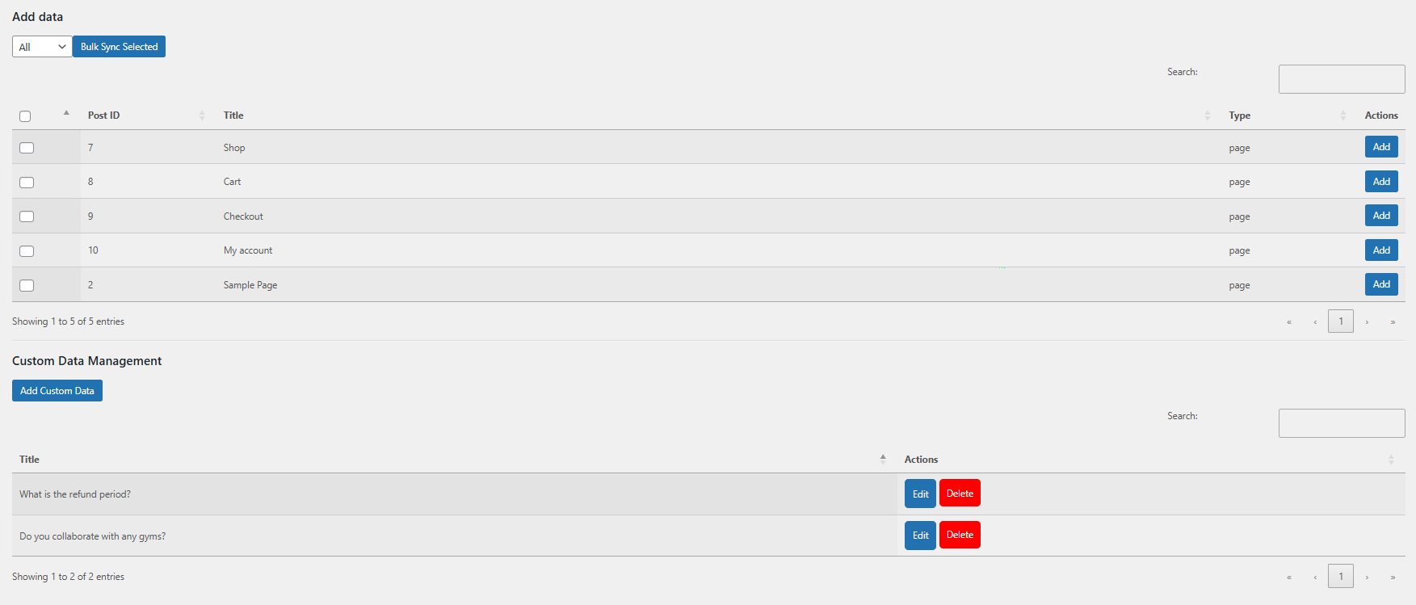Screen dimensions: 1416x605
Task: Click the custom data search box
Action: [1342, 423]
